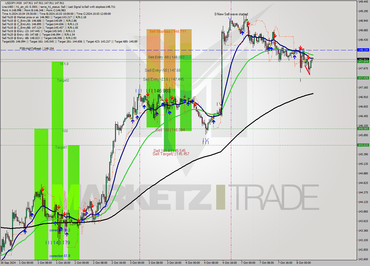Click the green 146.065 price tag
Image resolution: width=370 pixels, height=266 pixels.
click(x=363, y=128)
